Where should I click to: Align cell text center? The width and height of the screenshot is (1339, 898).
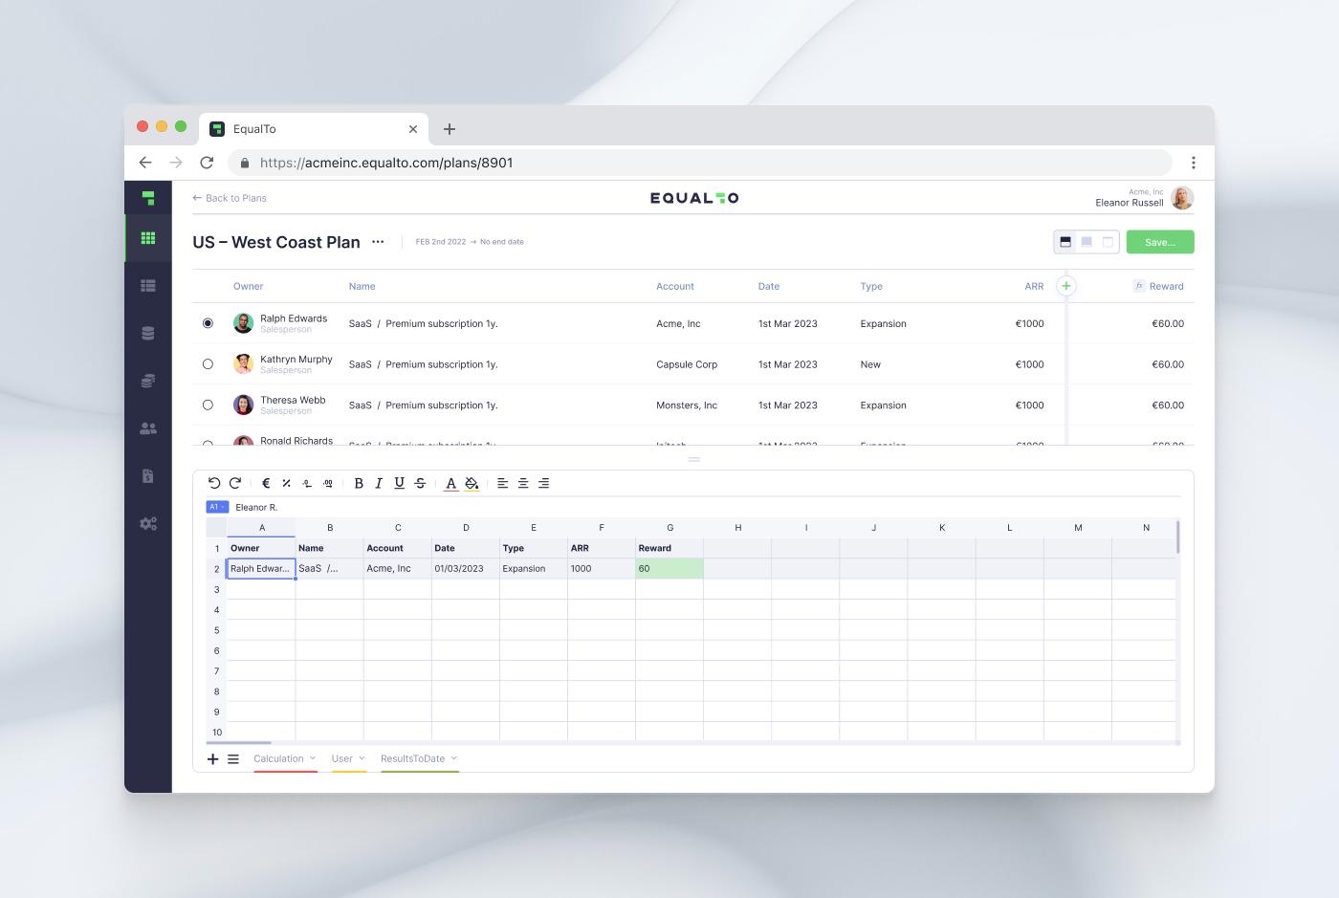(x=523, y=483)
